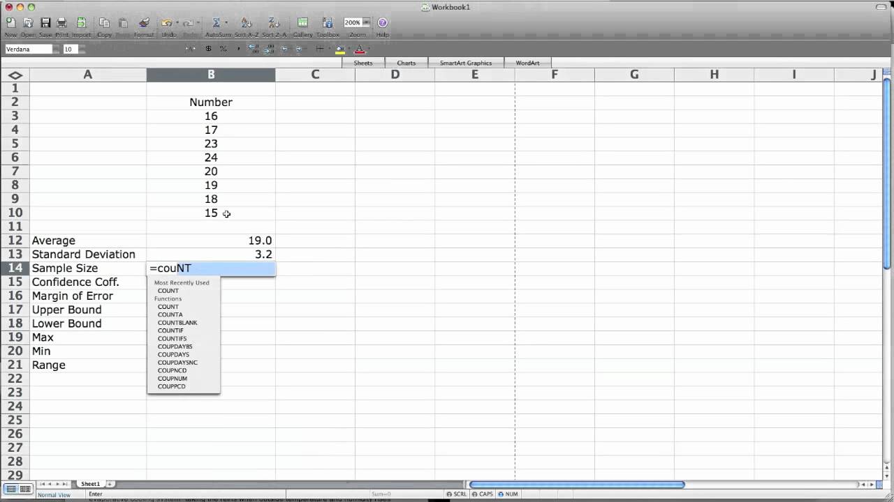894x502 pixels.
Task: Click the Decrease Decimal icon
Action: (x=269, y=49)
